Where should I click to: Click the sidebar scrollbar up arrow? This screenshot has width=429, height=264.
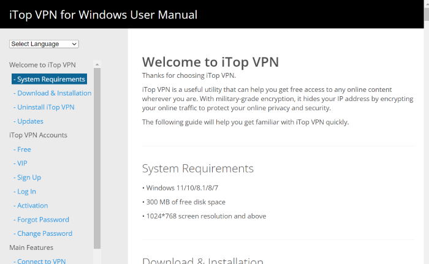click(x=97, y=64)
